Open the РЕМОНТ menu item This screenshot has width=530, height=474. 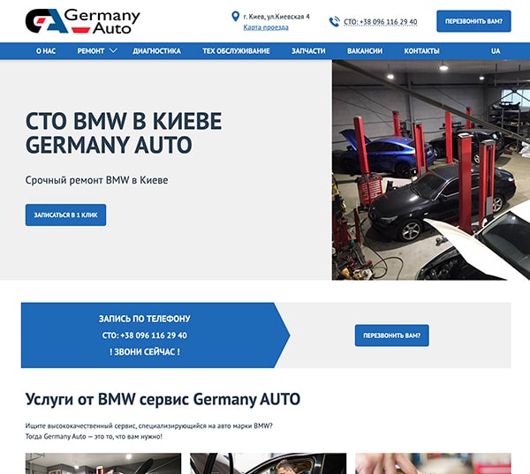tap(91, 51)
